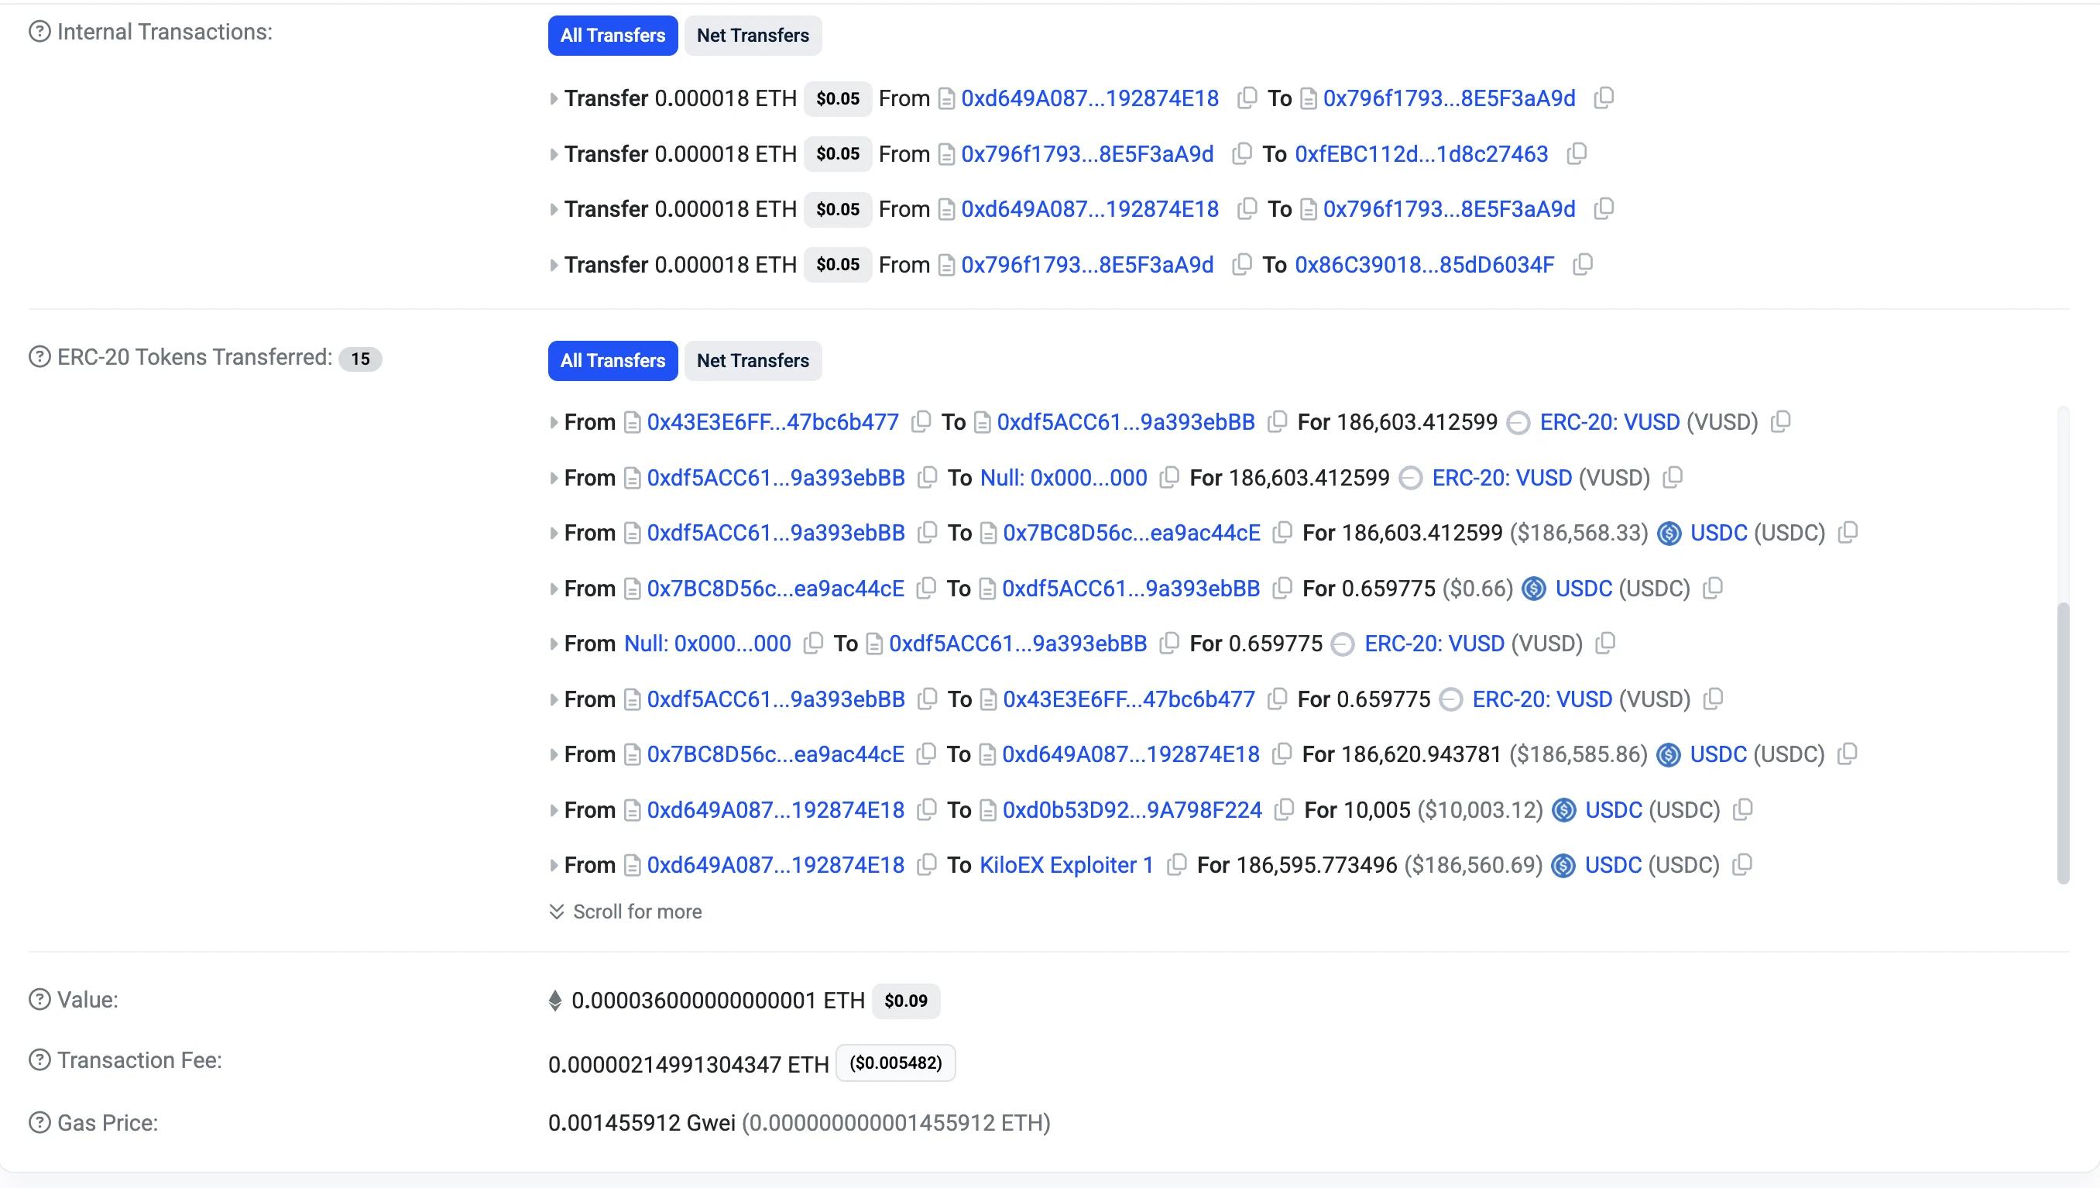The height and width of the screenshot is (1188, 2100).
Task: Click help icon beside Transaction Fee
Action: point(39,1060)
